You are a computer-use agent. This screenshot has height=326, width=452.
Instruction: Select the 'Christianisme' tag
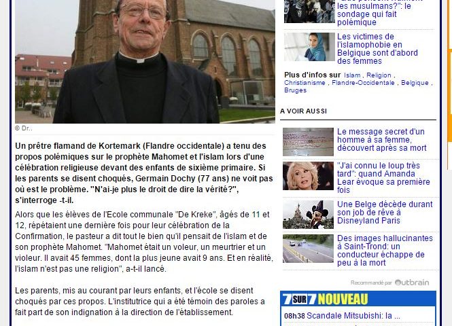305,83
